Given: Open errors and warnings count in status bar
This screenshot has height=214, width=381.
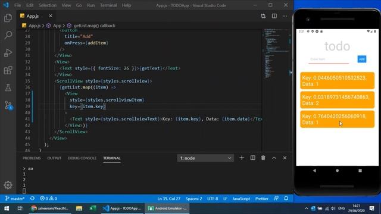Looking at the screenshot, I should [48, 199].
